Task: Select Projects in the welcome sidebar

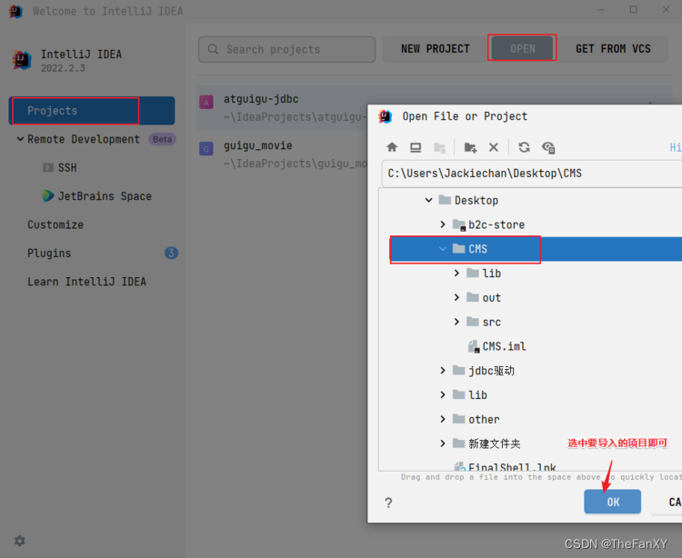Action: [x=92, y=111]
